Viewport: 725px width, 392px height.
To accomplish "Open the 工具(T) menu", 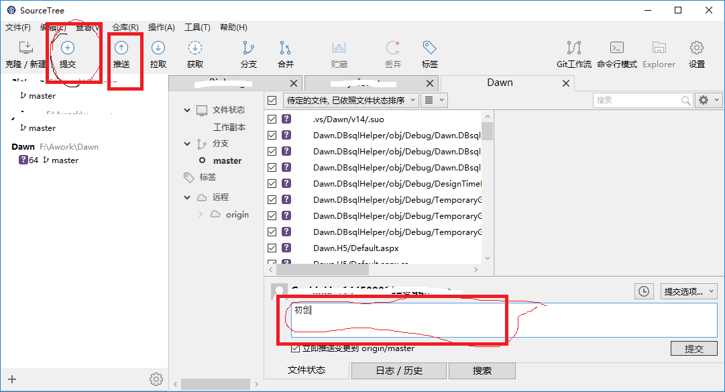I will [197, 28].
